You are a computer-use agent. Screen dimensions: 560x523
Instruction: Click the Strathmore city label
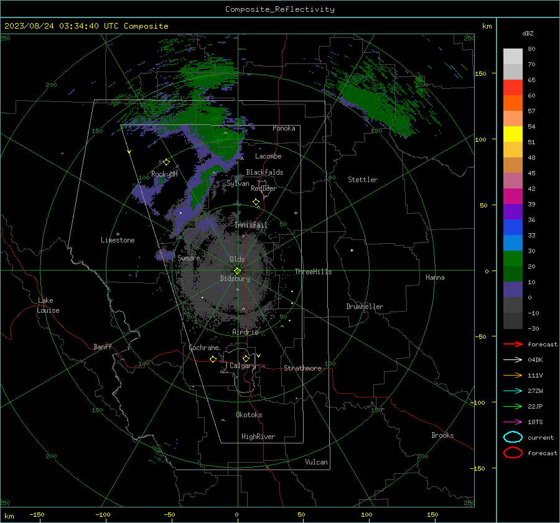coord(302,368)
